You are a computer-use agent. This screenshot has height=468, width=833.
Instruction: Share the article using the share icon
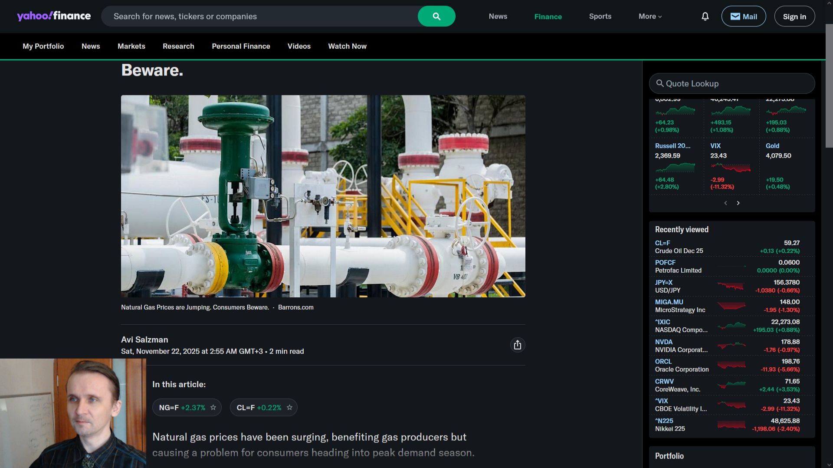pos(517,345)
